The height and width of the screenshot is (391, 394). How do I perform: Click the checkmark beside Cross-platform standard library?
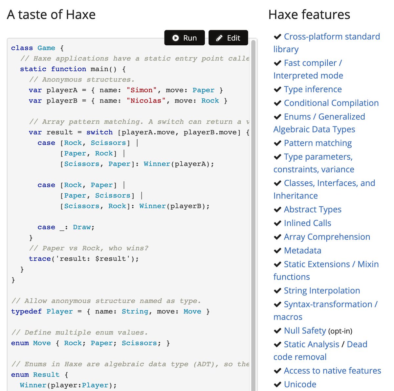pyautogui.click(x=277, y=36)
